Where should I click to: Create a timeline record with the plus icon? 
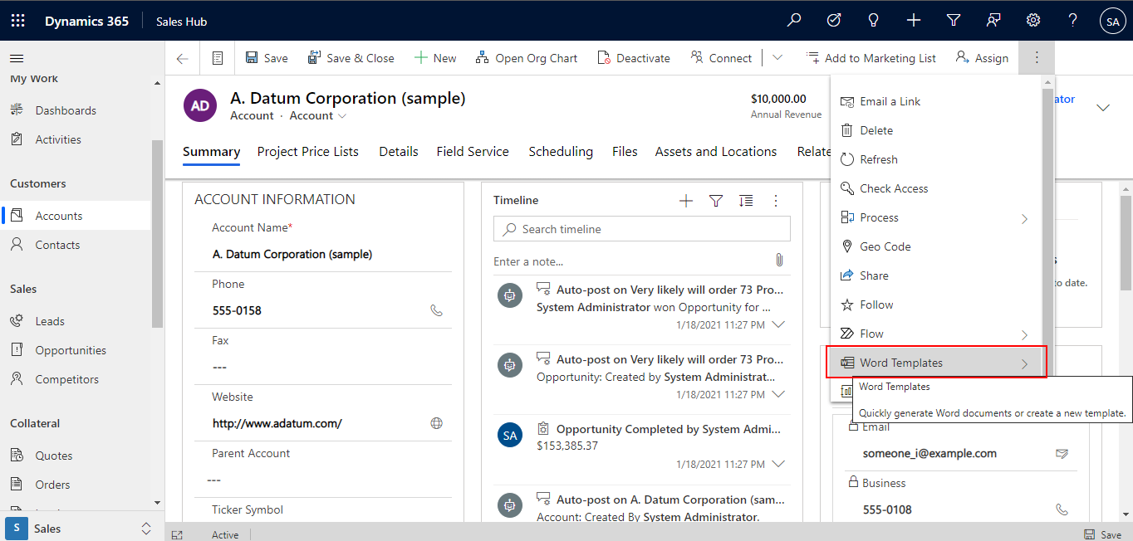[x=686, y=200]
